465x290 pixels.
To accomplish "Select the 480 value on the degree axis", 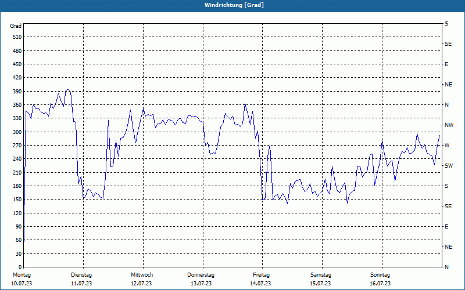I will [x=17, y=51].
